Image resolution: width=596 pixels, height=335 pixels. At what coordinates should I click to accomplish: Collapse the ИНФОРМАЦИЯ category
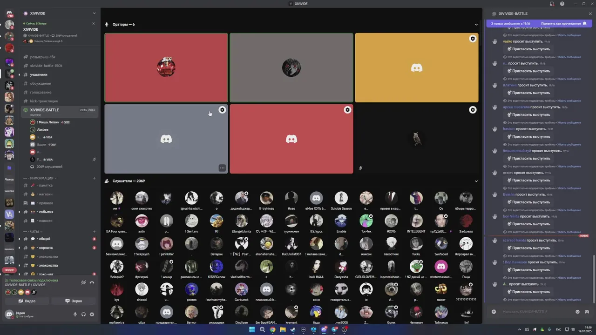[41, 178]
